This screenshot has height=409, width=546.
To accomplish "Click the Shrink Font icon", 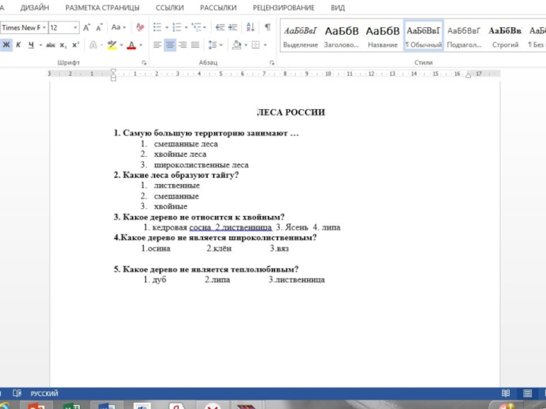I will coord(99,27).
